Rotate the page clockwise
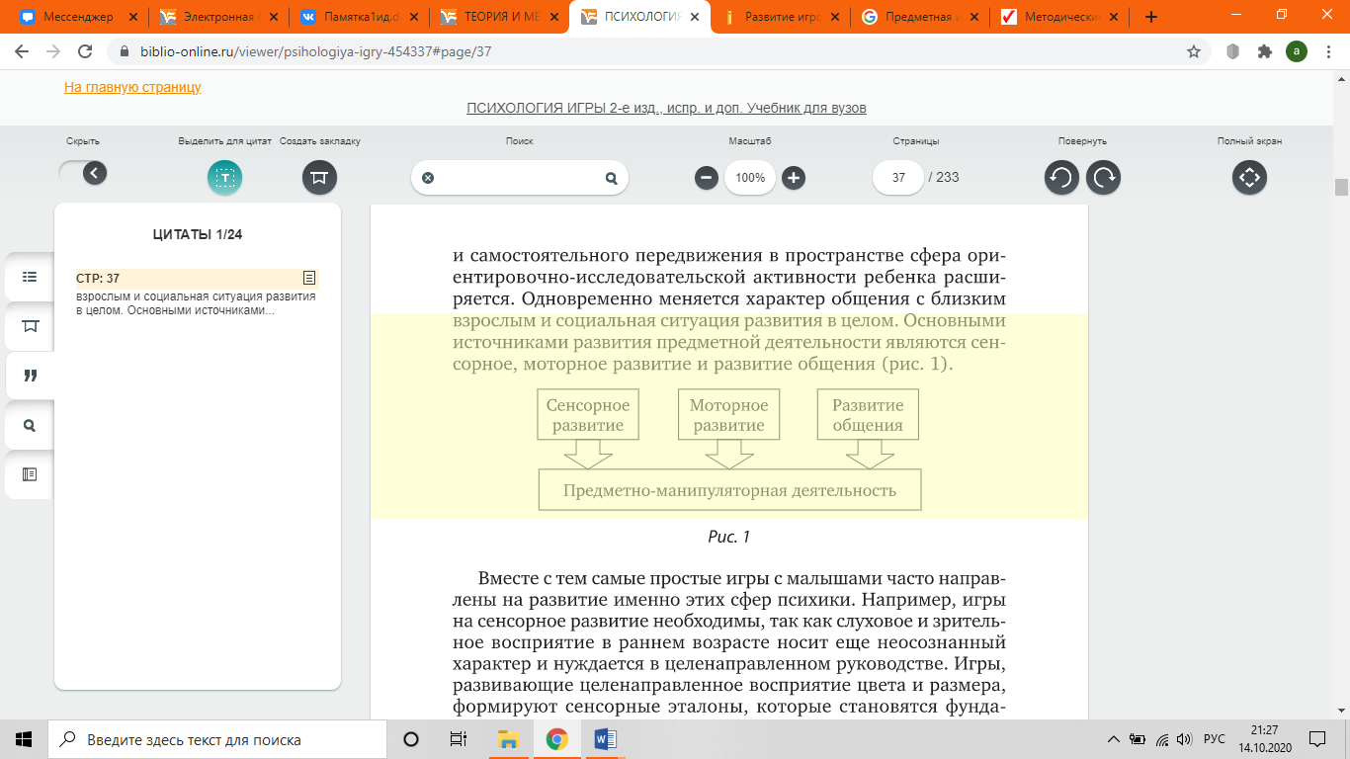Image resolution: width=1350 pixels, height=759 pixels. coord(1103,178)
